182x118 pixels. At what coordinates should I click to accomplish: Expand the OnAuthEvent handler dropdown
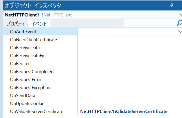[x=180, y=32]
